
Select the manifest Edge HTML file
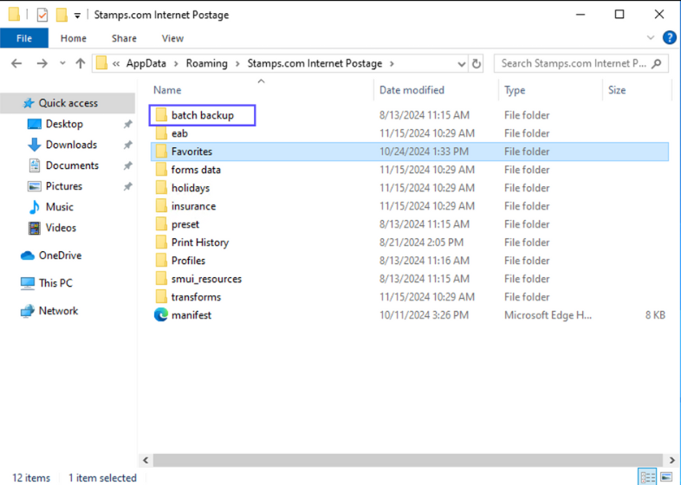(x=191, y=315)
